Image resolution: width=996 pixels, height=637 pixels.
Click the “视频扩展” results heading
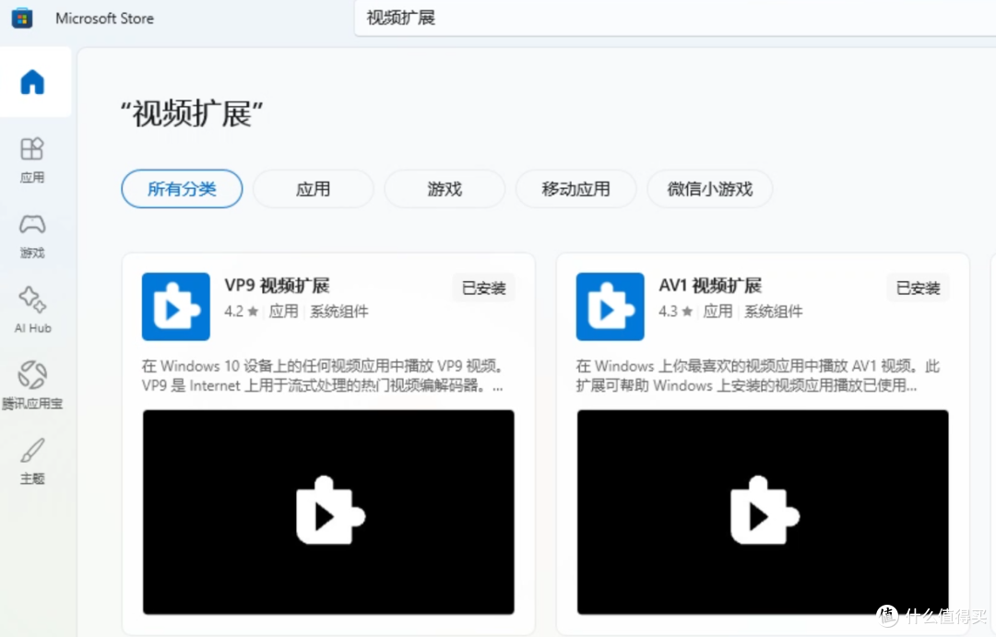click(192, 114)
